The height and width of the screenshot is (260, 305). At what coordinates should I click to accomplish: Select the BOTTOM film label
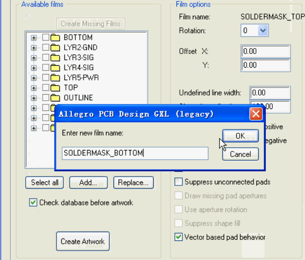coord(78,37)
